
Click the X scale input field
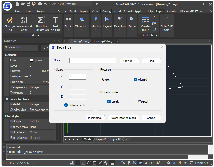click(x=77, y=77)
